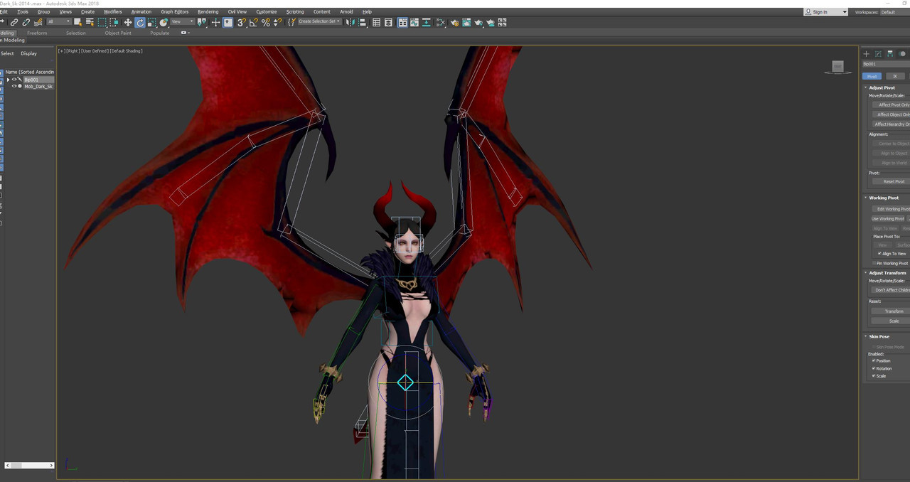The height and width of the screenshot is (482, 910).
Task: Switch to the Object Paint ribbon tab
Action: (x=118, y=33)
